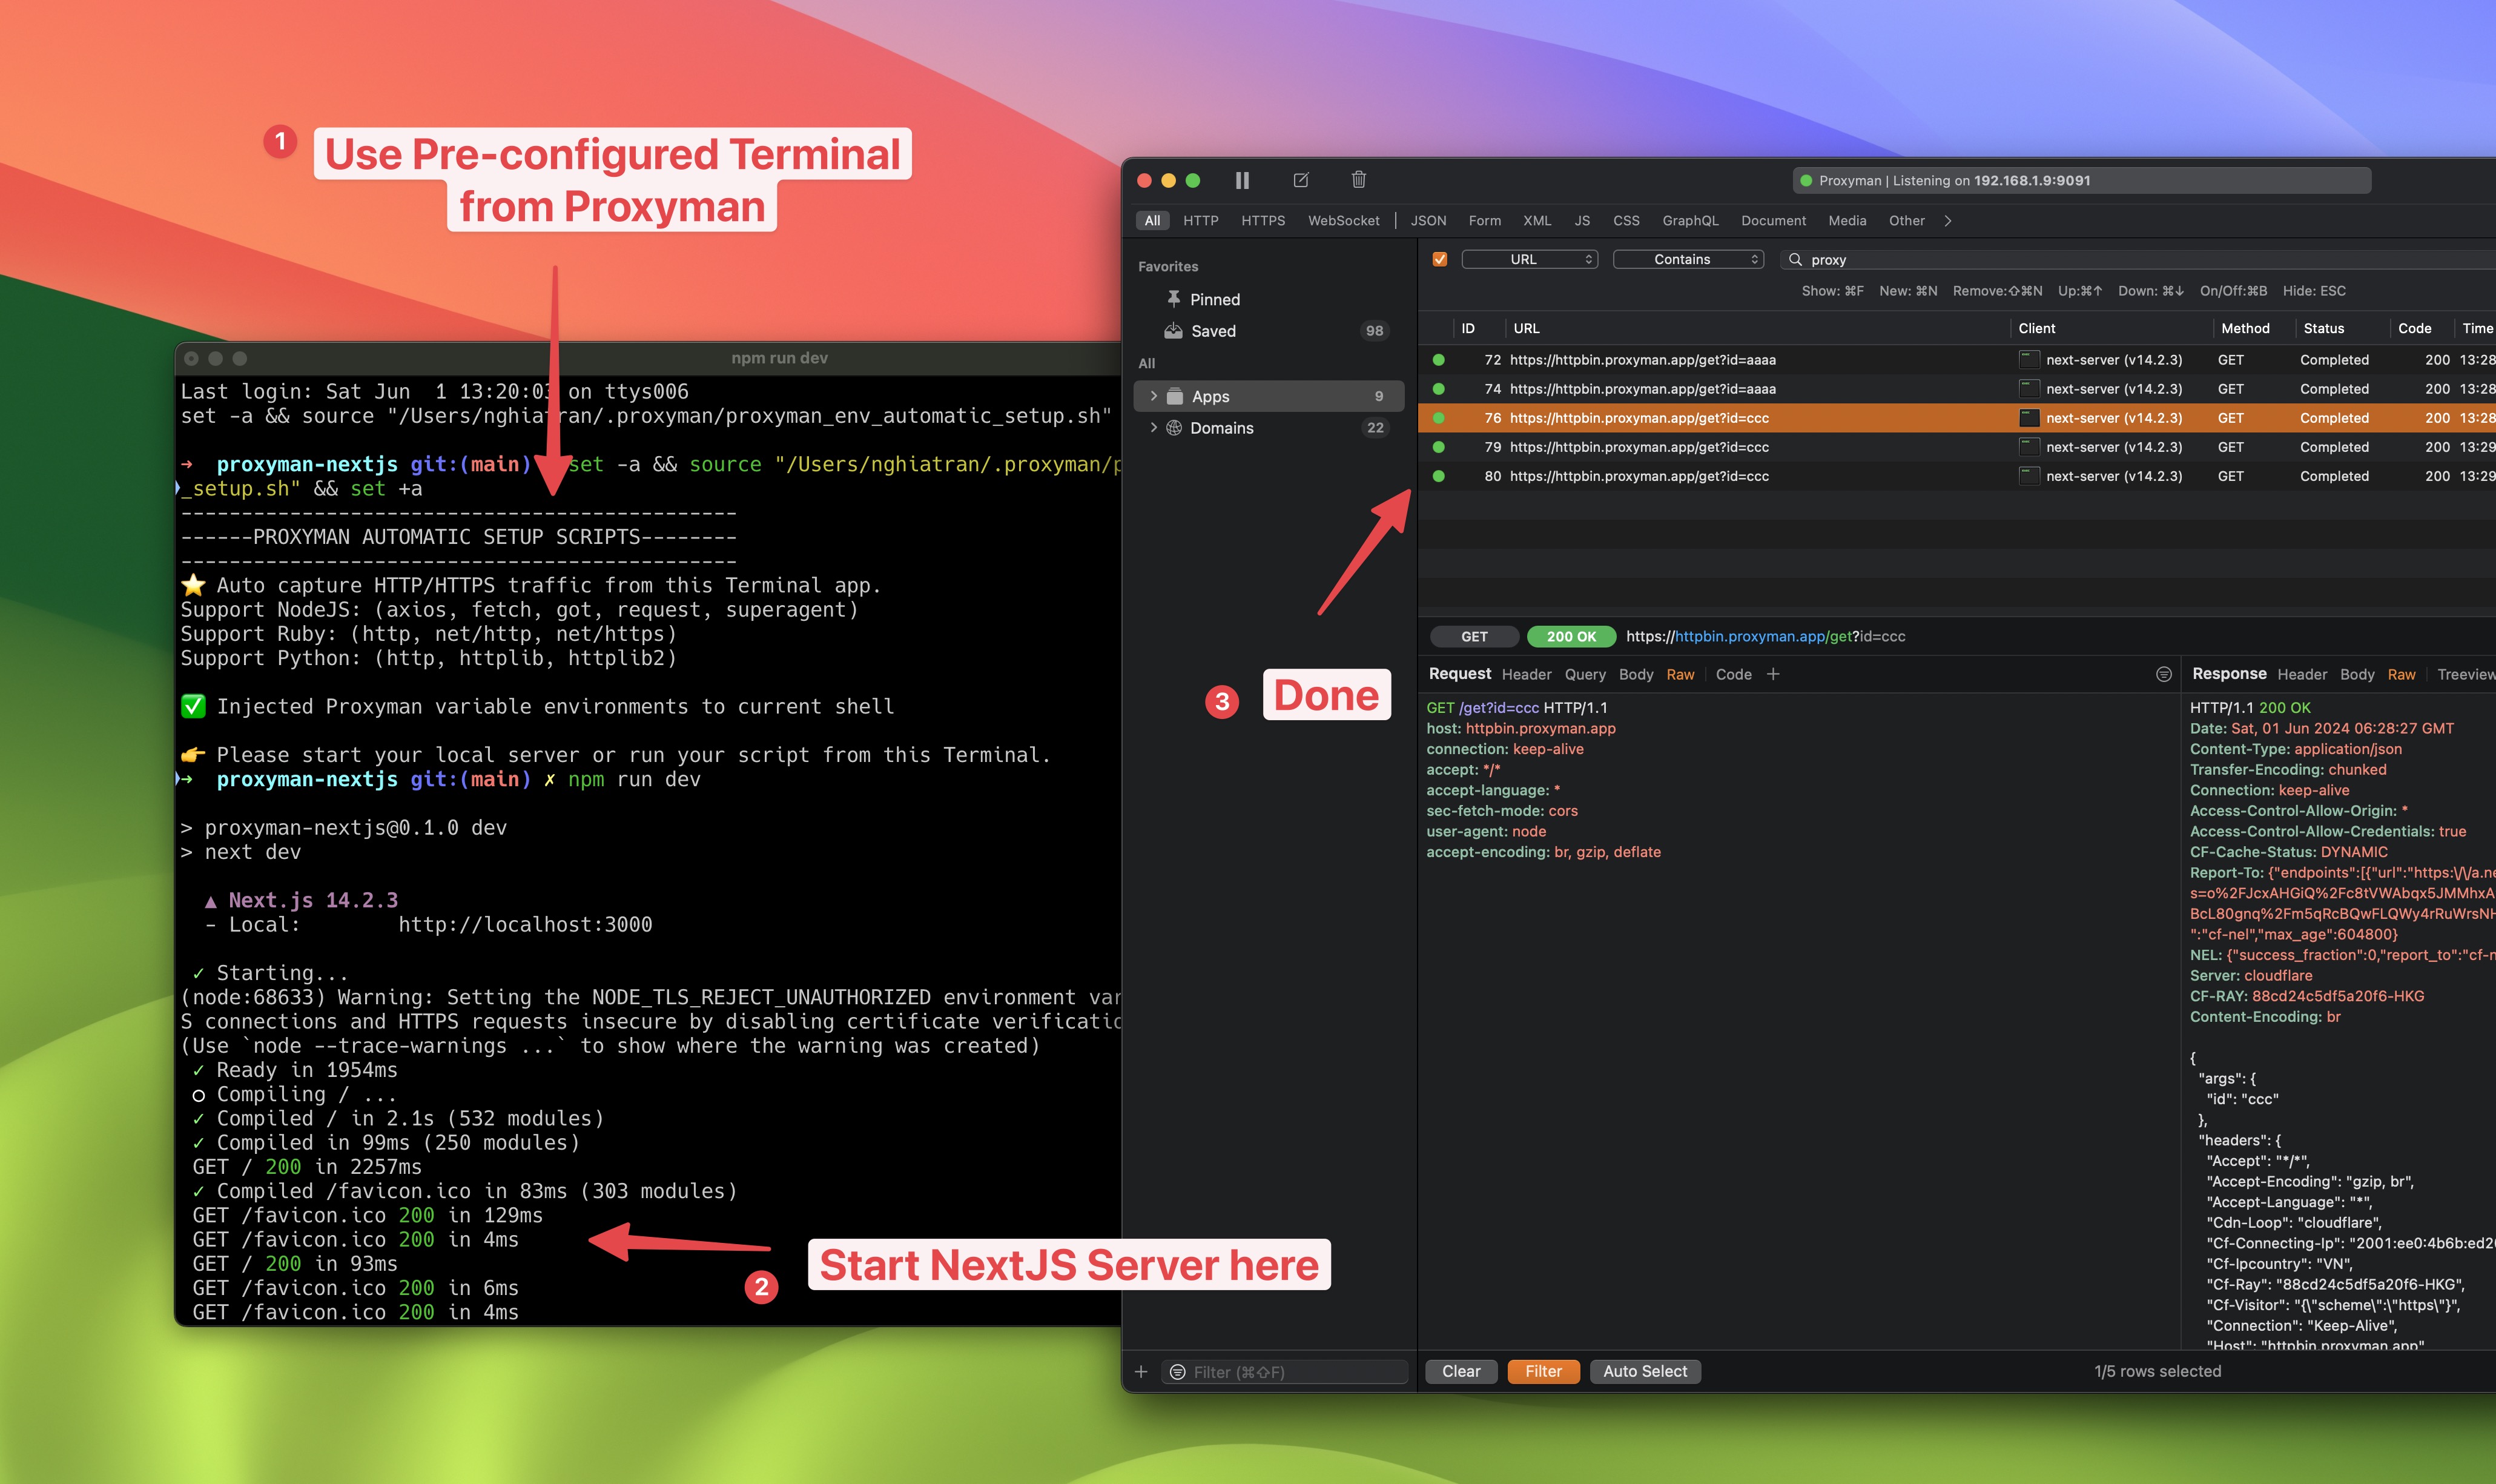Screen dimensions: 2496x1484
Task: Expand the Apps tree item
Action: click(x=1152, y=396)
